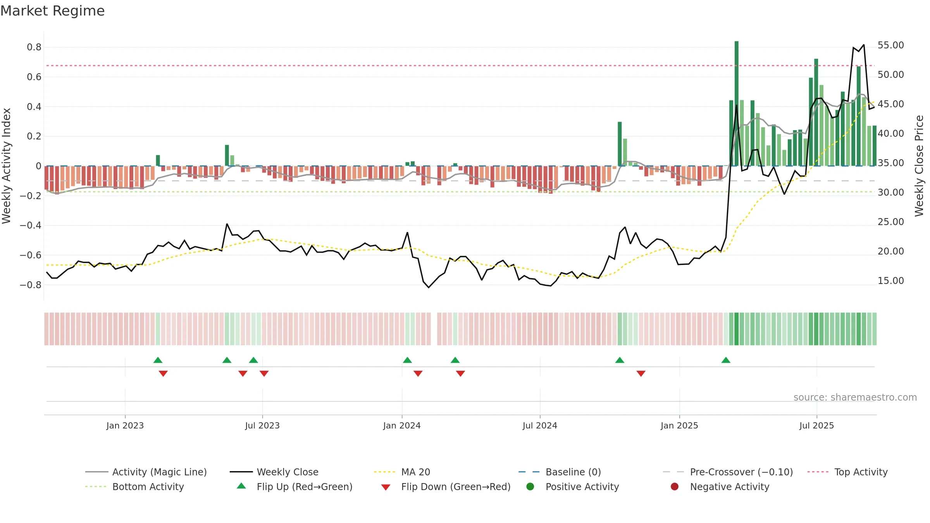
Task: Click the tallest green activity bar in 2025
Action: pos(737,103)
